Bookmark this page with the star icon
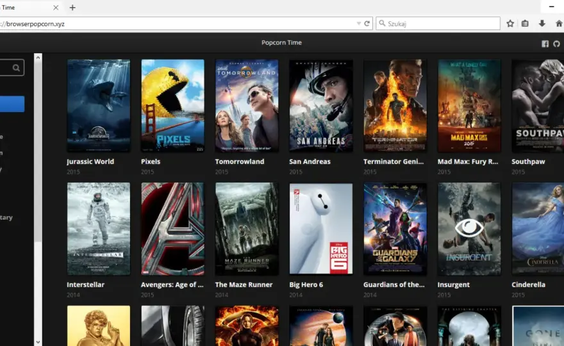The width and height of the screenshot is (564, 346). 510,23
